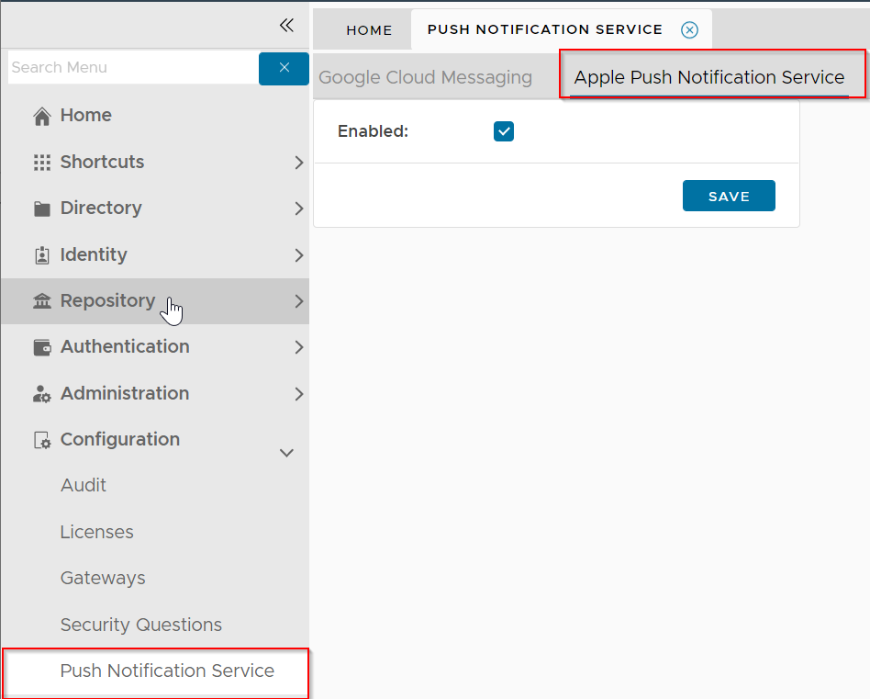Click the Shortcuts grid icon

[41, 163]
